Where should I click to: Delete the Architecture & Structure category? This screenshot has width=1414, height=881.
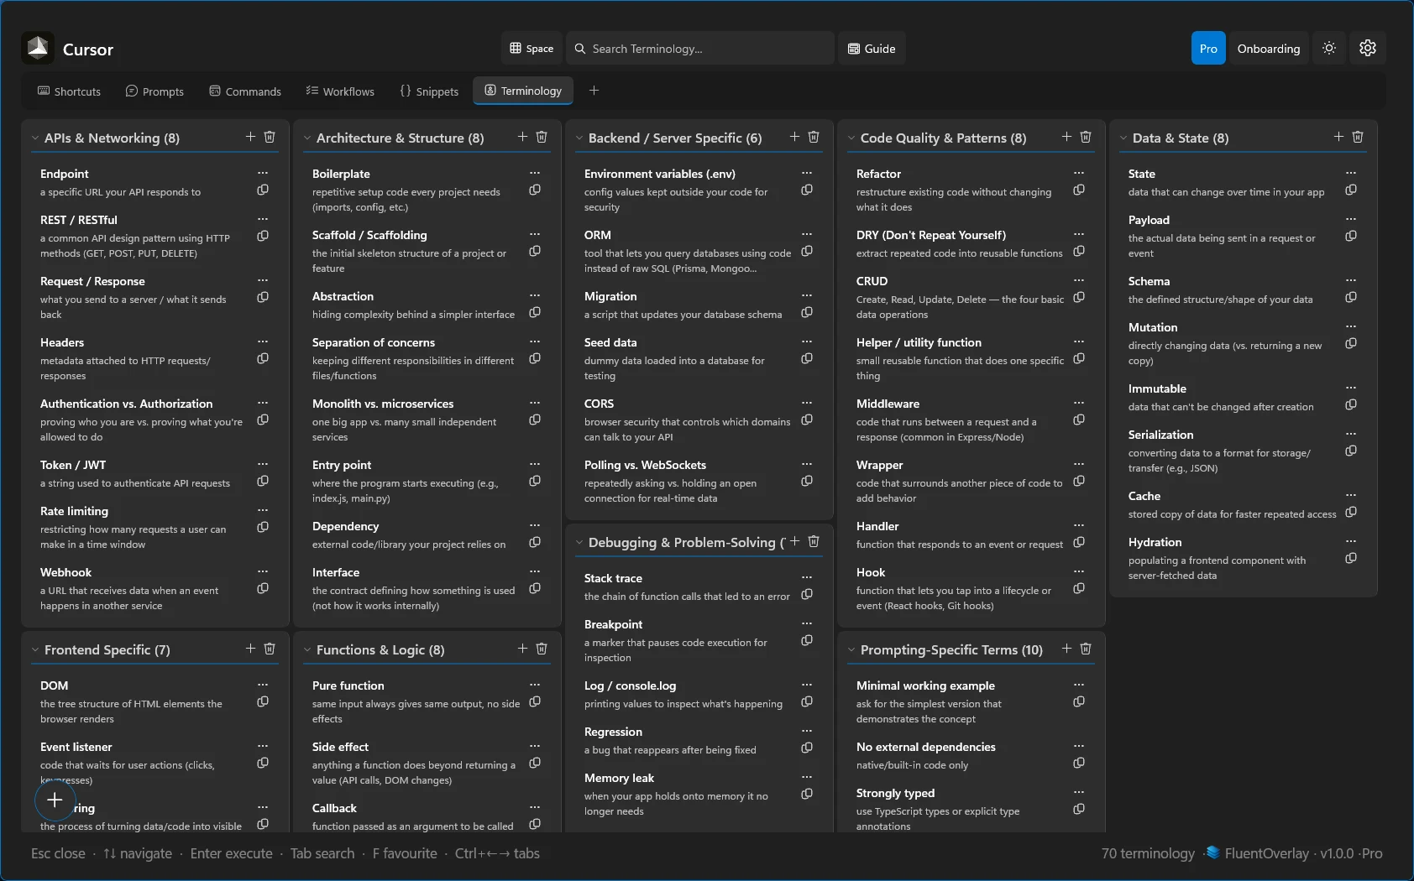pos(542,136)
